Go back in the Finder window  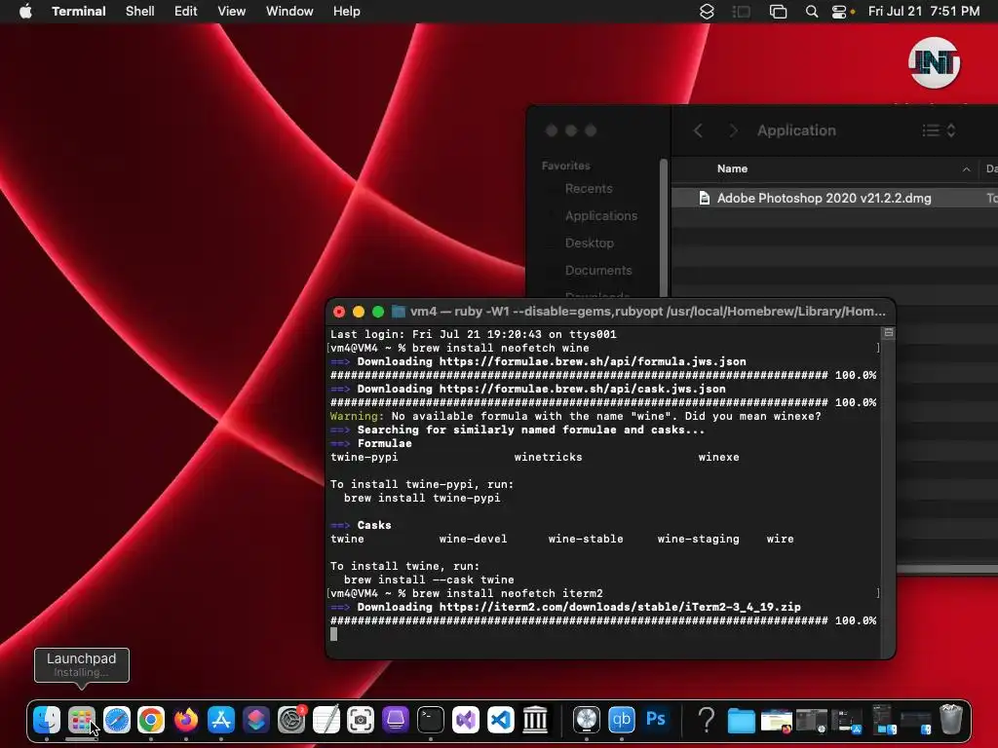[698, 131]
